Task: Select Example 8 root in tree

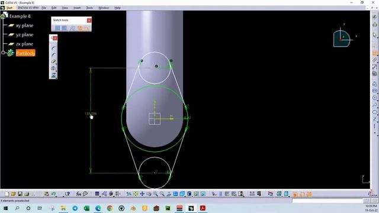Action: (20, 16)
